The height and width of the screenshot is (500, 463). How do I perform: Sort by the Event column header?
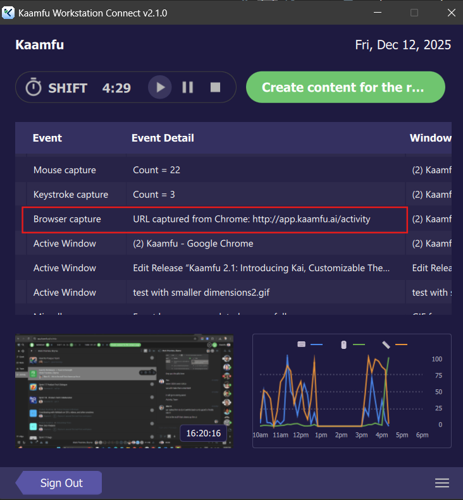(x=47, y=138)
